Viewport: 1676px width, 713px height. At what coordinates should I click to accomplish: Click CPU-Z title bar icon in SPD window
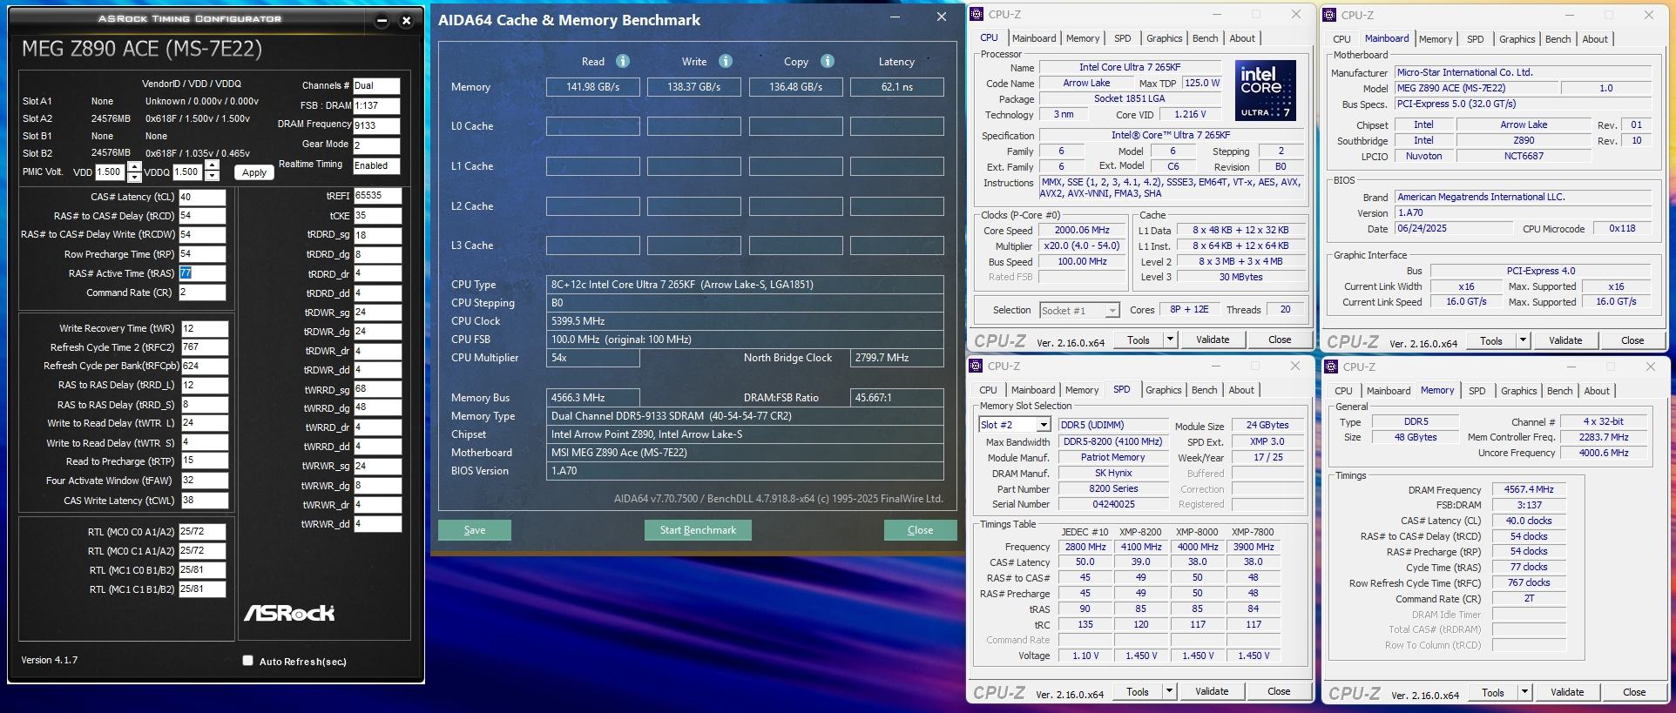977,367
